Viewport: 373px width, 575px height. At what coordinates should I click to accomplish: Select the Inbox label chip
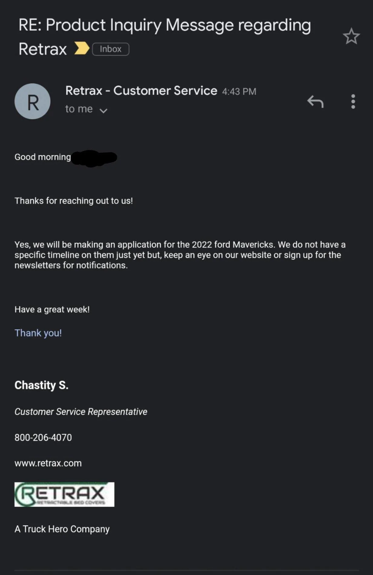pyautogui.click(x=111, y=49)
